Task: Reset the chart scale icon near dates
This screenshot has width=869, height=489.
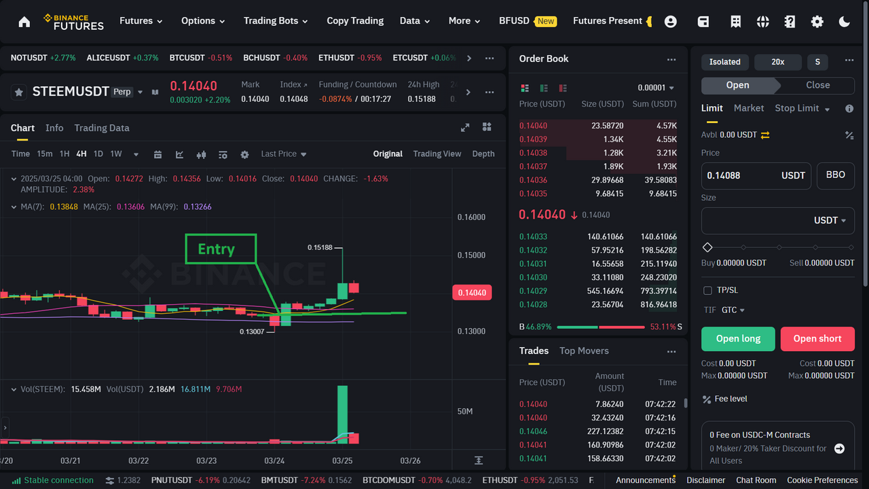Action: pyautogui.click(x=479, y=460)
